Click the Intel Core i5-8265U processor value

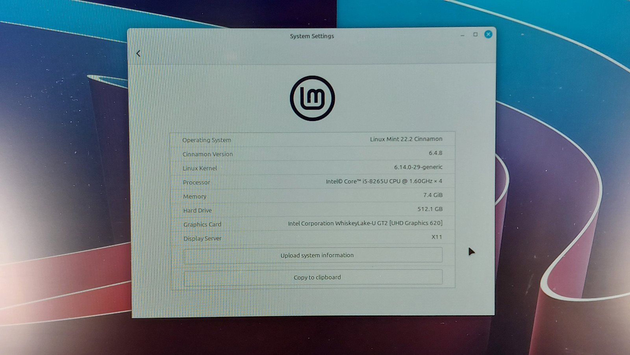click(x=384, y=181)
